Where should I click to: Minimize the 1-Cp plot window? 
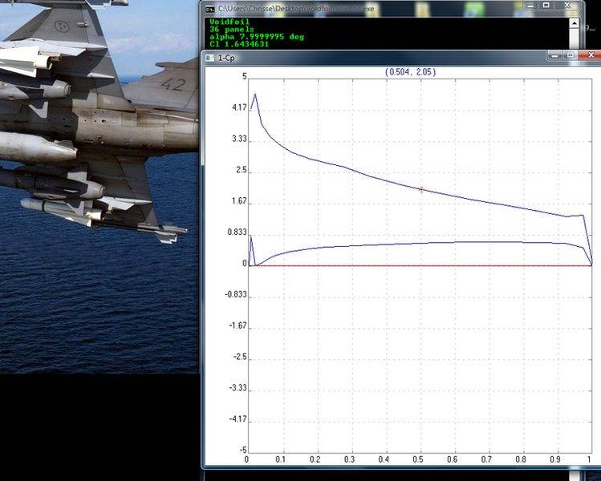[x=555, y=55]
